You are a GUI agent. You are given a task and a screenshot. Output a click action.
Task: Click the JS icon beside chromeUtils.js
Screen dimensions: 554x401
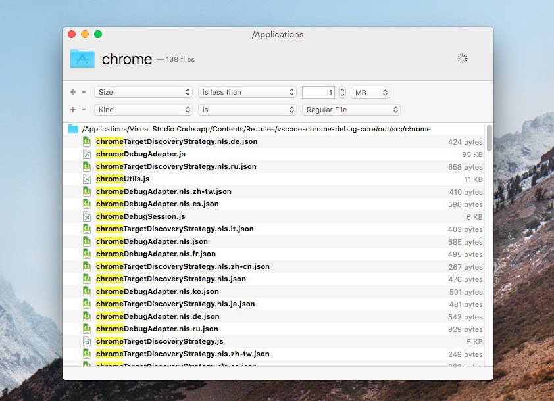tap(86, 179)
